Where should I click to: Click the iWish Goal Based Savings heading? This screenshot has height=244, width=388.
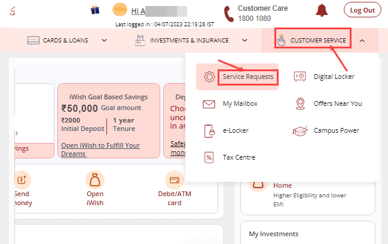(x=108, y=97)
